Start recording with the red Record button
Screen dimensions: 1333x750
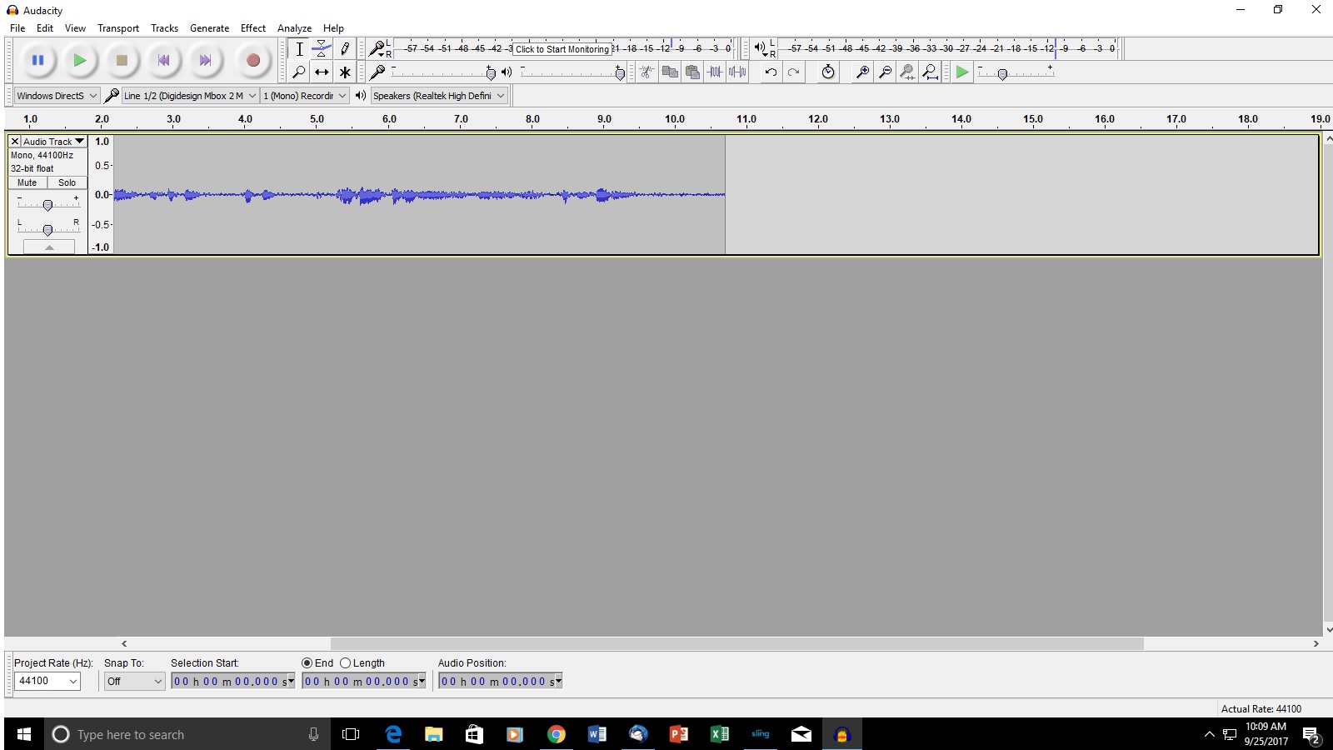coord(253,60)
